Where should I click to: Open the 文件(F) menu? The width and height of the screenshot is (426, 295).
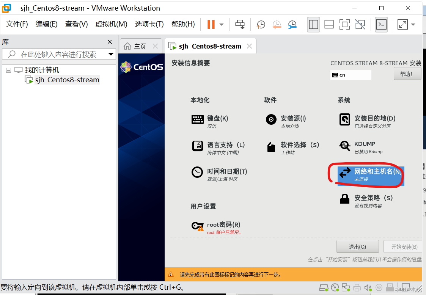click(17, 24)
